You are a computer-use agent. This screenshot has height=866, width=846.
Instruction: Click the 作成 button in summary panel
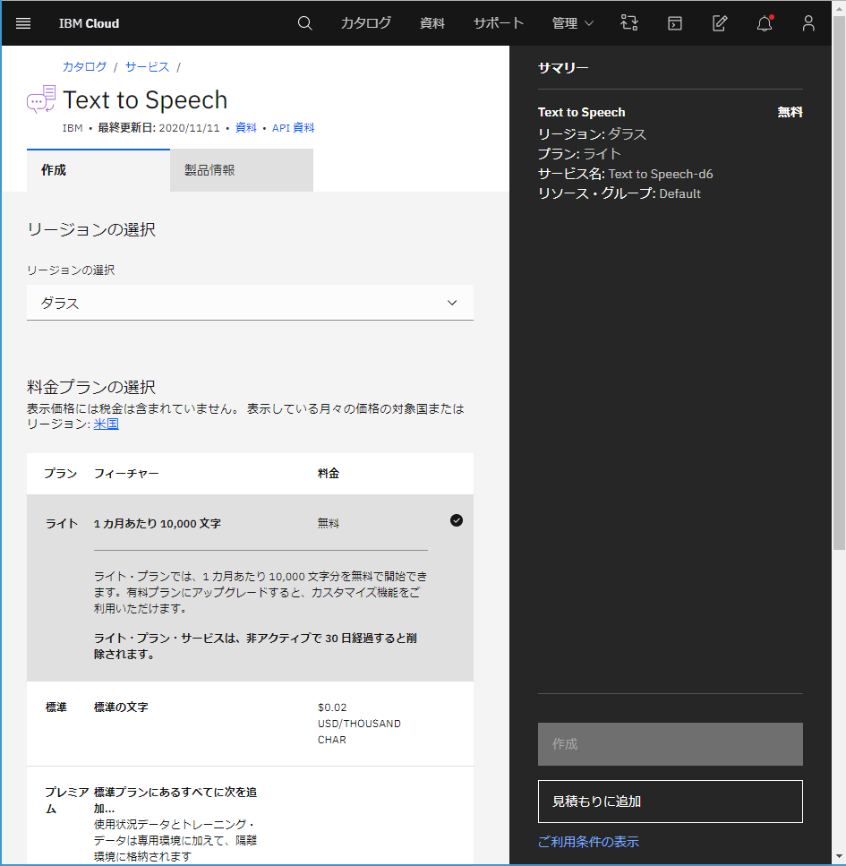pyautogui.click(x=671, y=744)
